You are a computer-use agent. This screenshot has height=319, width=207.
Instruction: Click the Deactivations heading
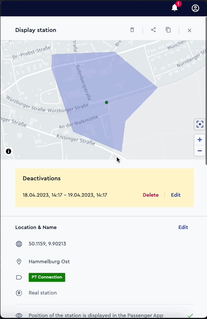42,178
